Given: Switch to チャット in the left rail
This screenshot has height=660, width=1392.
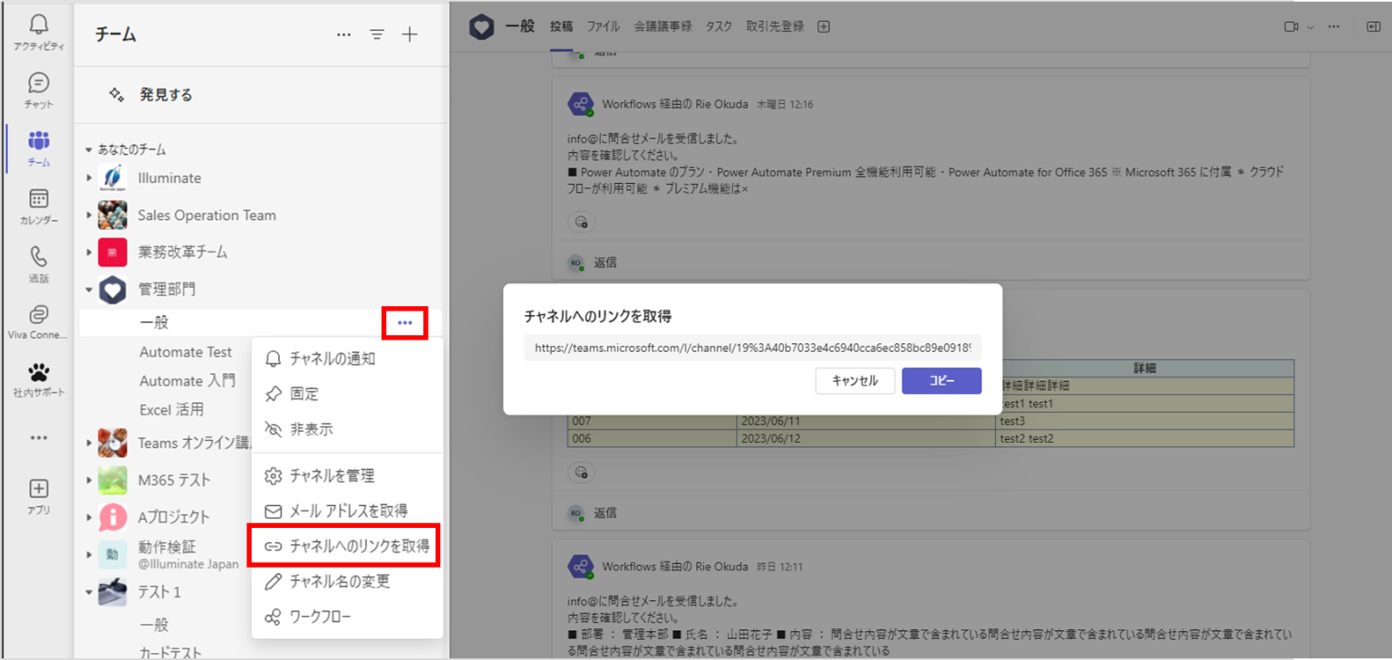Looking at the screenshot, I should pos(37,88).
